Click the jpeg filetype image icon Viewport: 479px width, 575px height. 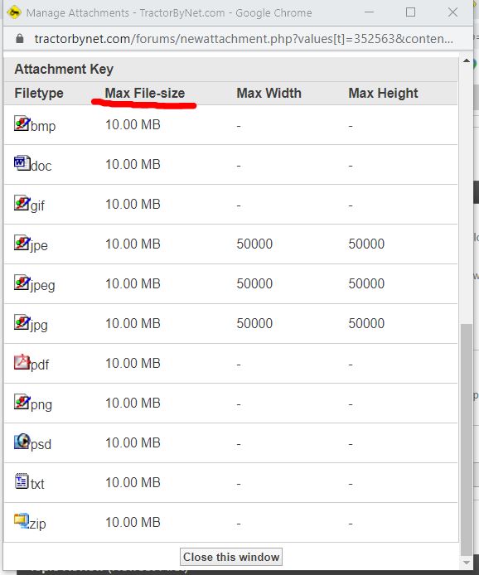[22, 283]
